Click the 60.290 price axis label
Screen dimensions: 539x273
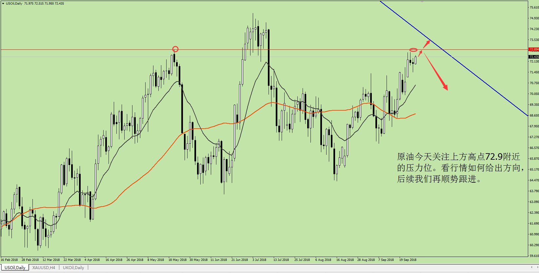click(x=534, y=245)
